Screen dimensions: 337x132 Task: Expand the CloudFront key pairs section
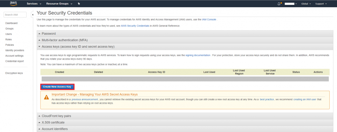185,116
